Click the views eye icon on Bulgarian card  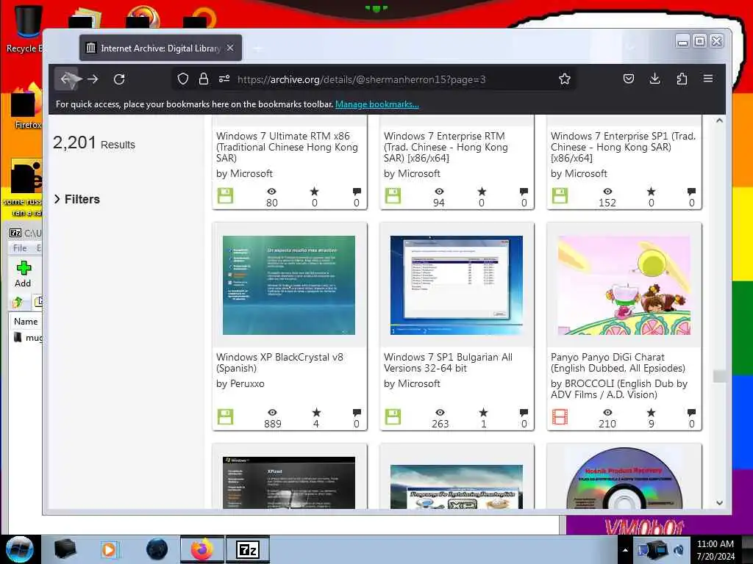pos(440,413)
